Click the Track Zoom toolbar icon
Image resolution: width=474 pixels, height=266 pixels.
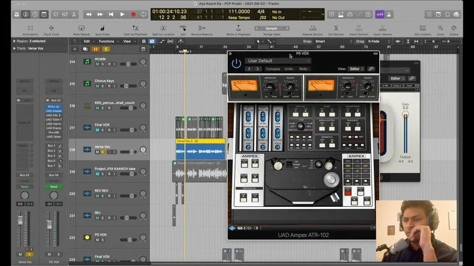tap(51, 28)
